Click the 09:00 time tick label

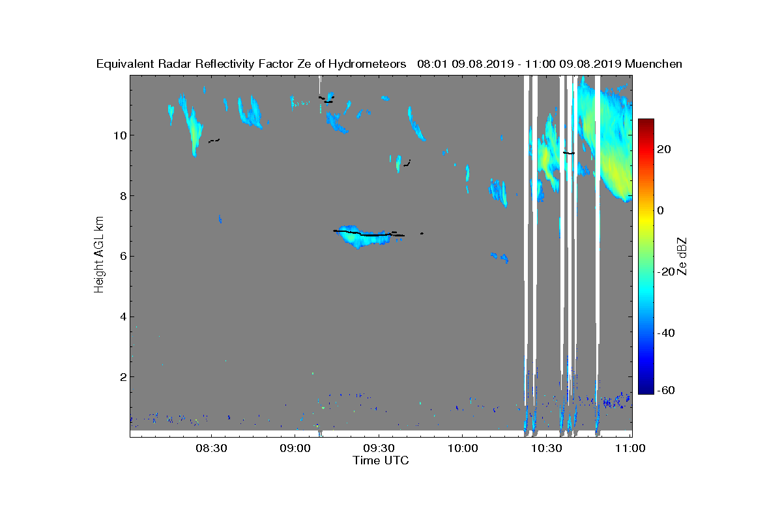(x=294, y=448)
